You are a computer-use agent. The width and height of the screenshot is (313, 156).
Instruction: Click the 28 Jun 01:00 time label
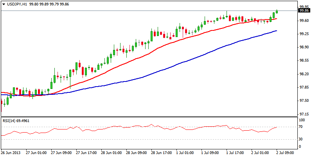[112, 153]
